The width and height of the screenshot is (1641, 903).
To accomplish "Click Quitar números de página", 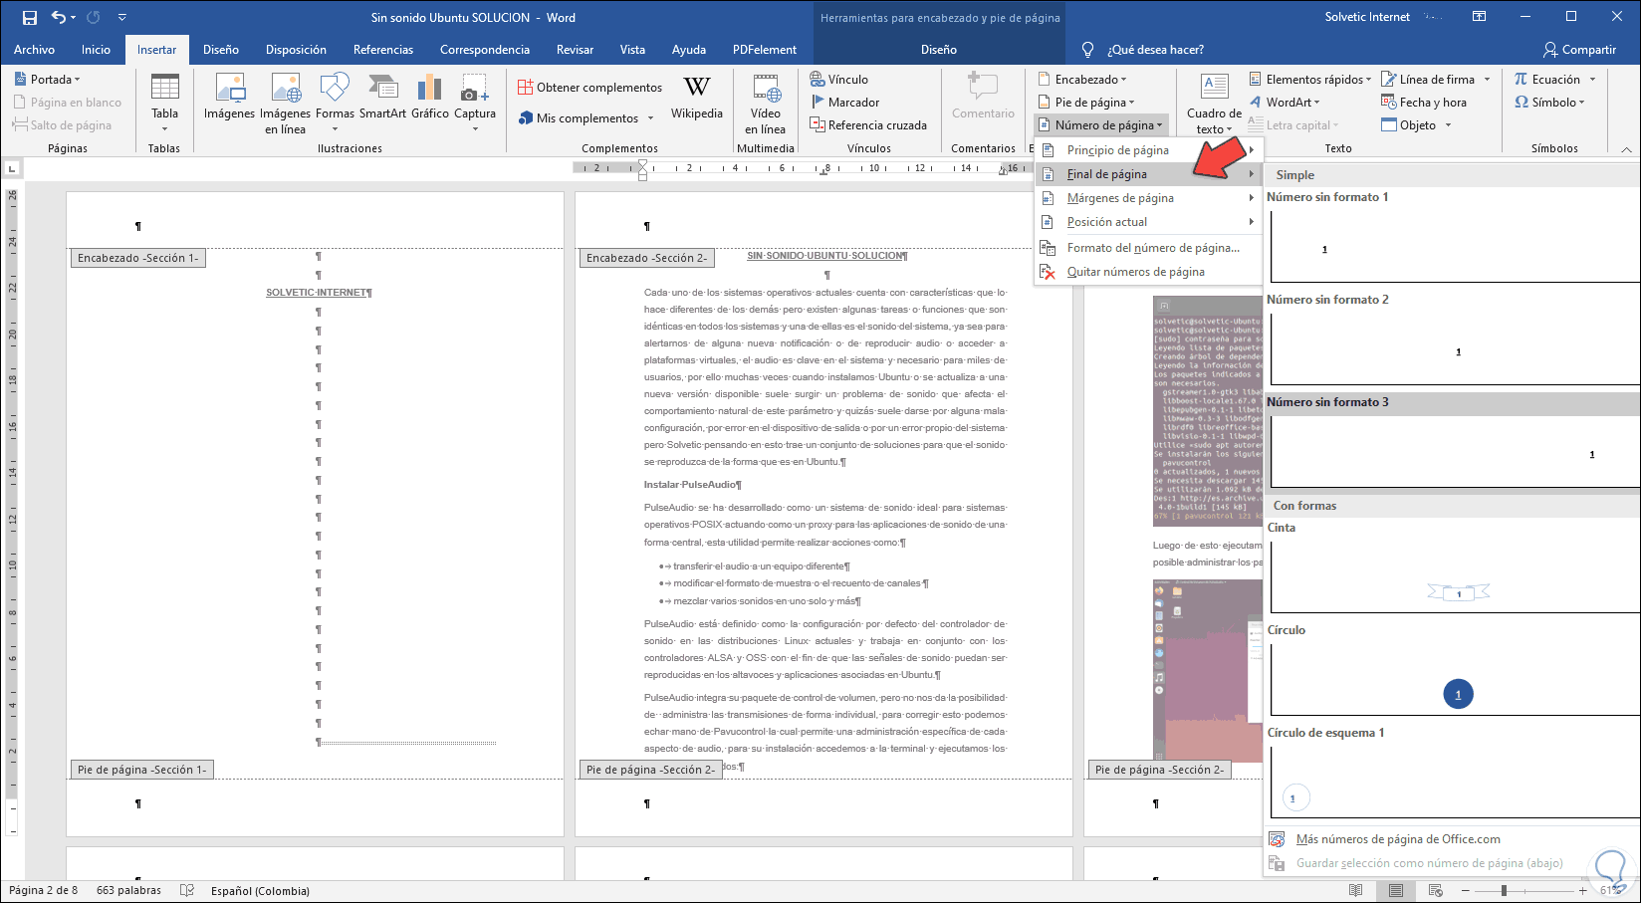I will (x=1135, y=272).
